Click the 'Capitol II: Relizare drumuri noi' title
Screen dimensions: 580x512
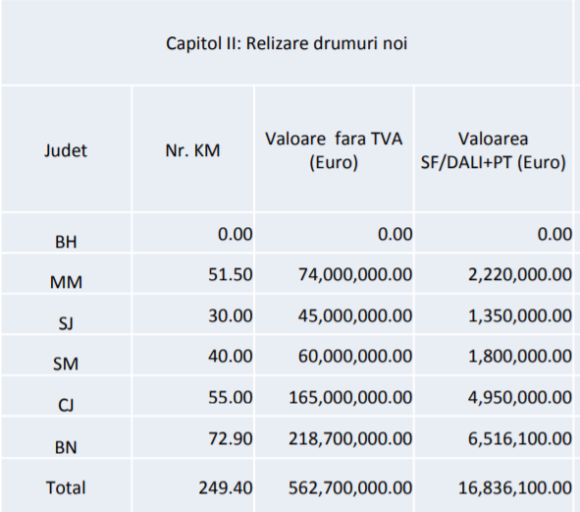pos(287,43)
